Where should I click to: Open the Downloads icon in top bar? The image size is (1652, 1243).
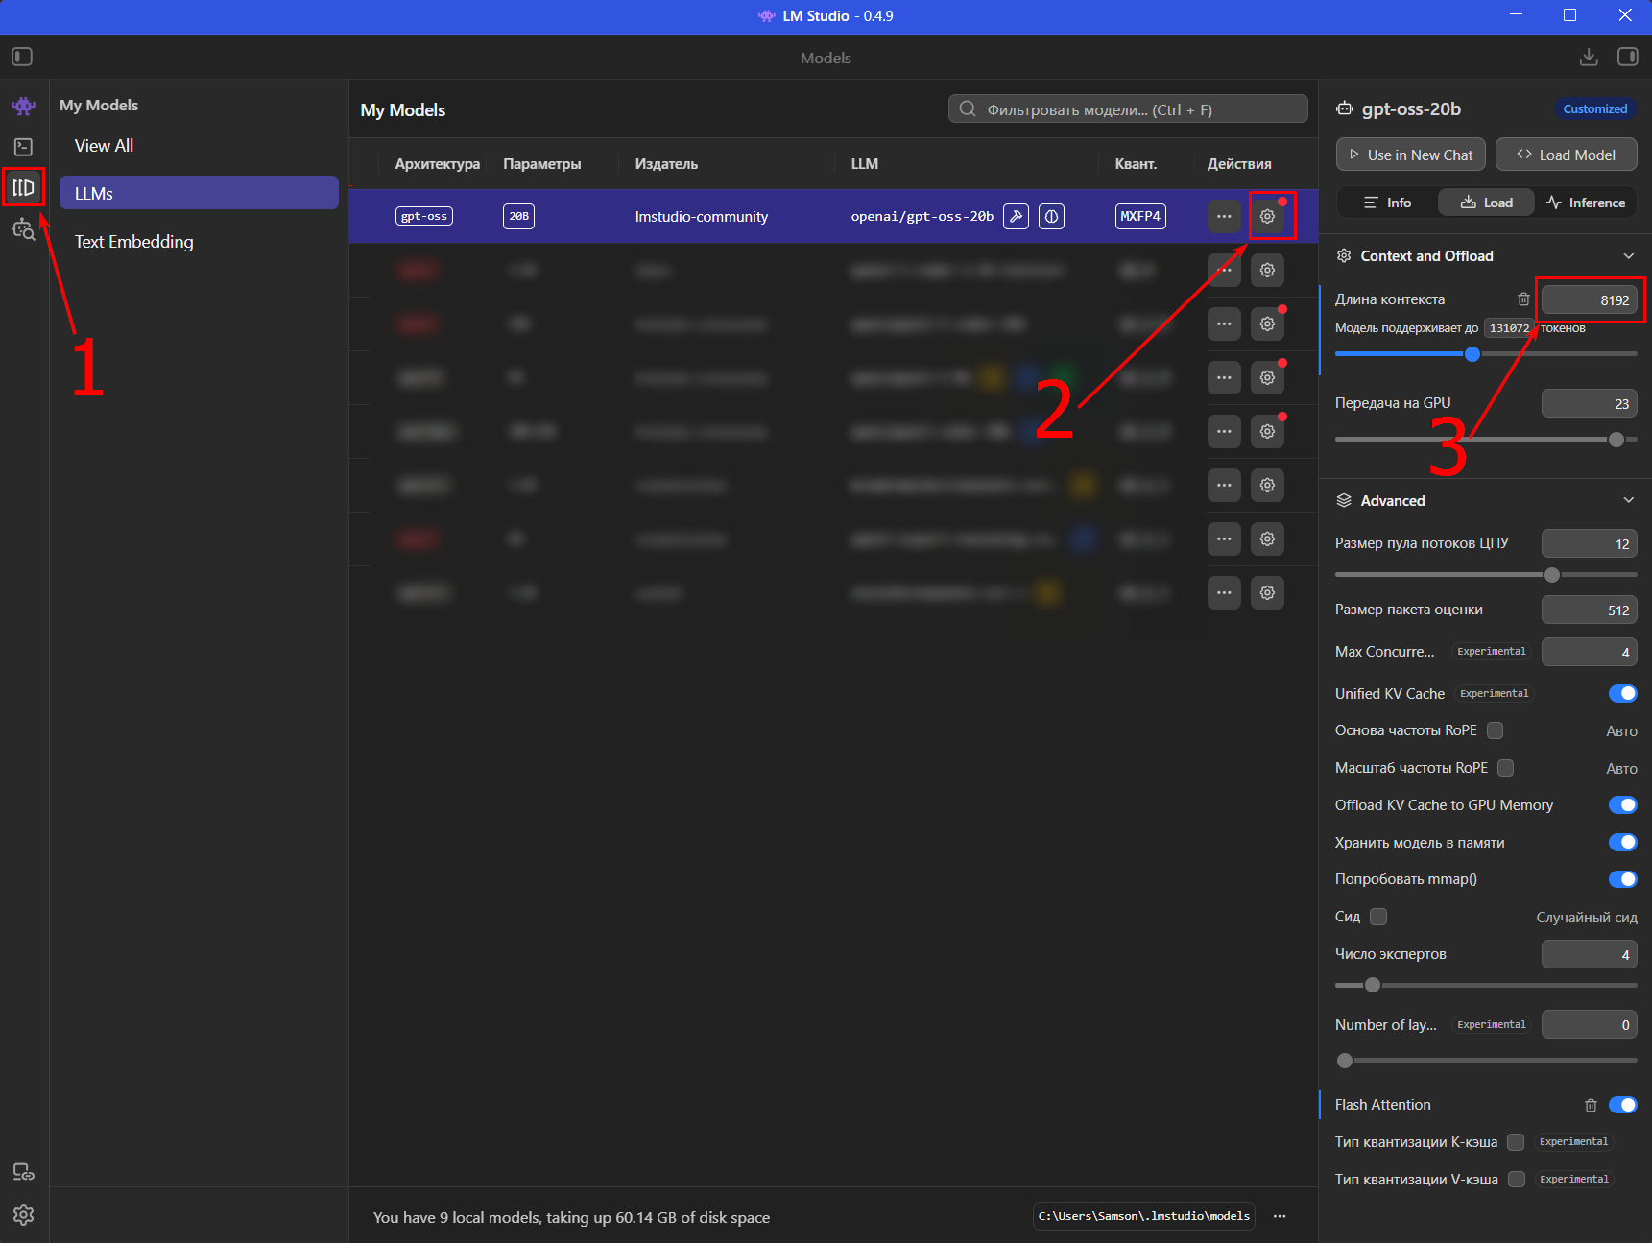[1589, 57]
